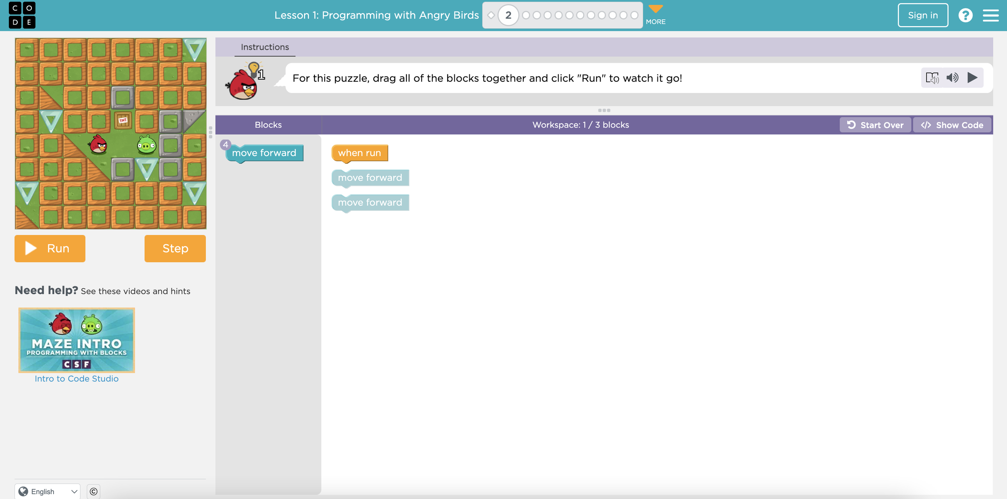Screen dimensions: 1007x499
Task: Click the Run button
Action: (50, 248)
